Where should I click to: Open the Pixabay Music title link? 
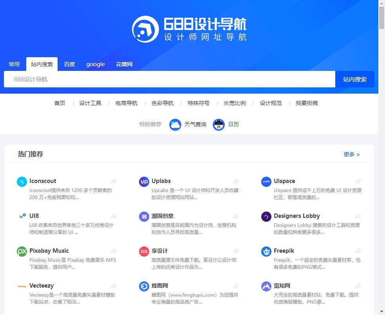[49, 251]
